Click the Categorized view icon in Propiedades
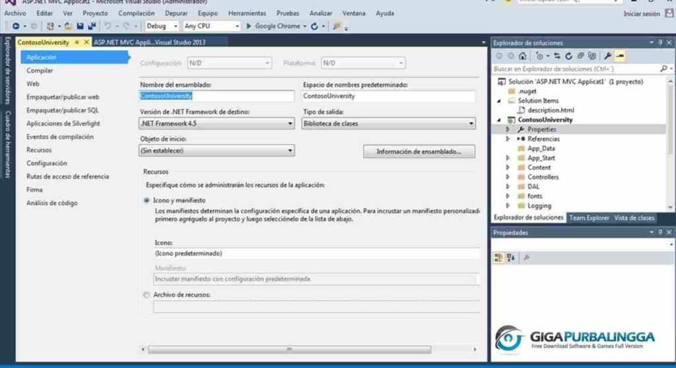 click(498, 258)
